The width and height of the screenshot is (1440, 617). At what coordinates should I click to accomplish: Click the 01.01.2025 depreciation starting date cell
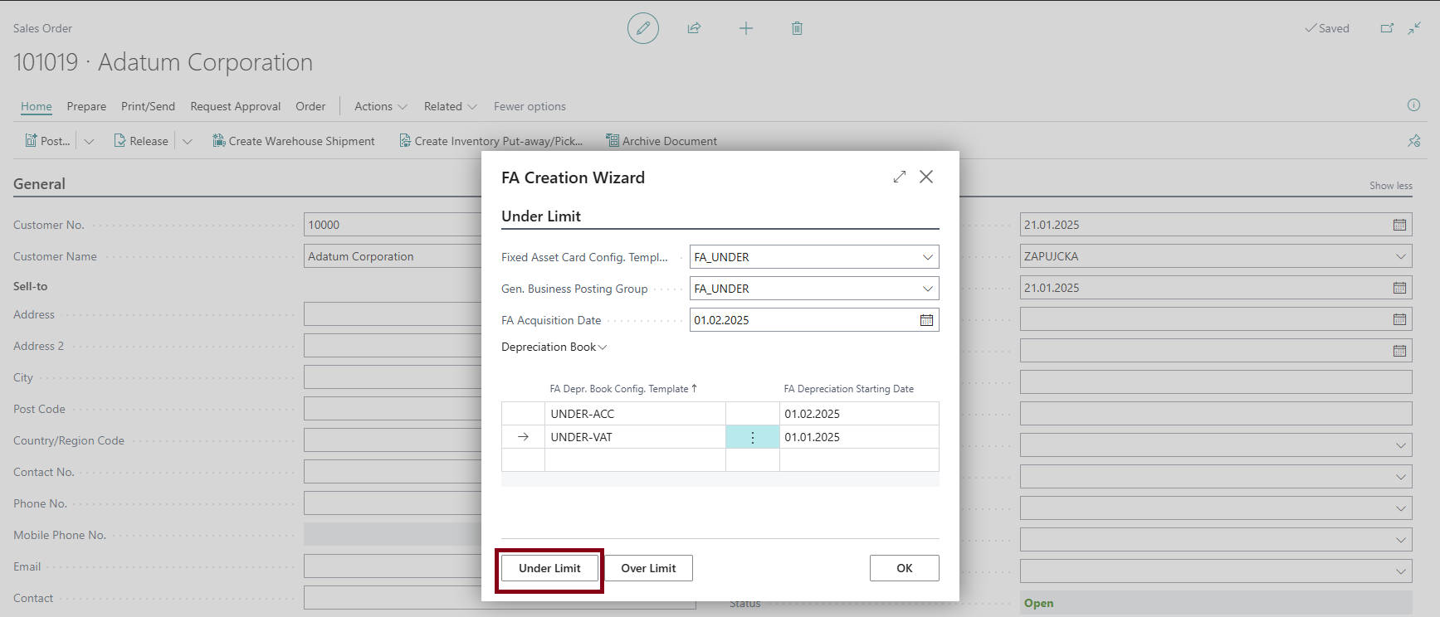[859, 437]
